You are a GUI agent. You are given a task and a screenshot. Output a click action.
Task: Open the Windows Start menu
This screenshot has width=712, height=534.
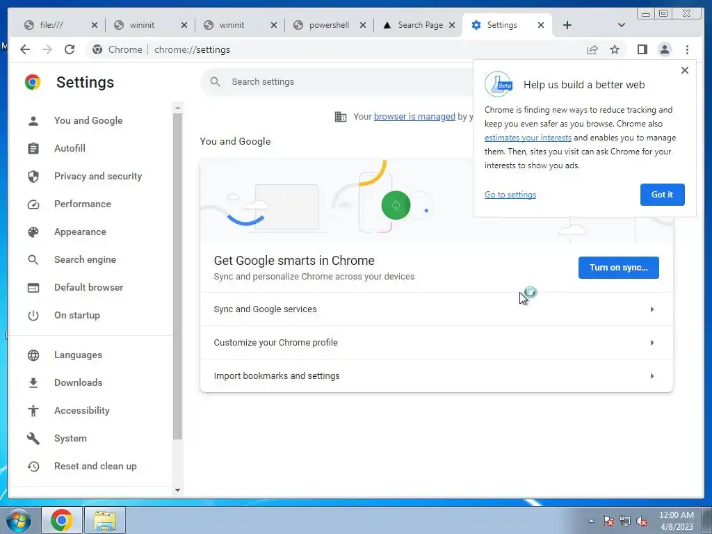(19, 520)
